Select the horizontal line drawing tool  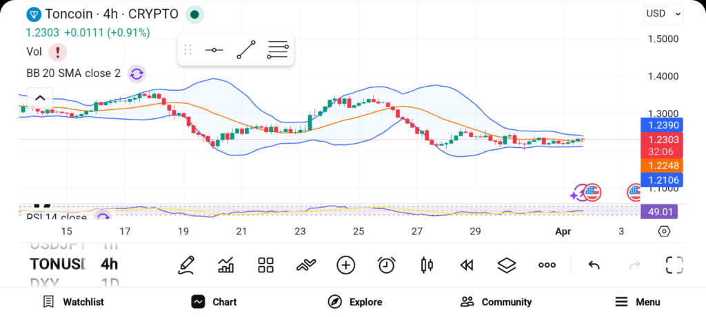coord(214,50)
